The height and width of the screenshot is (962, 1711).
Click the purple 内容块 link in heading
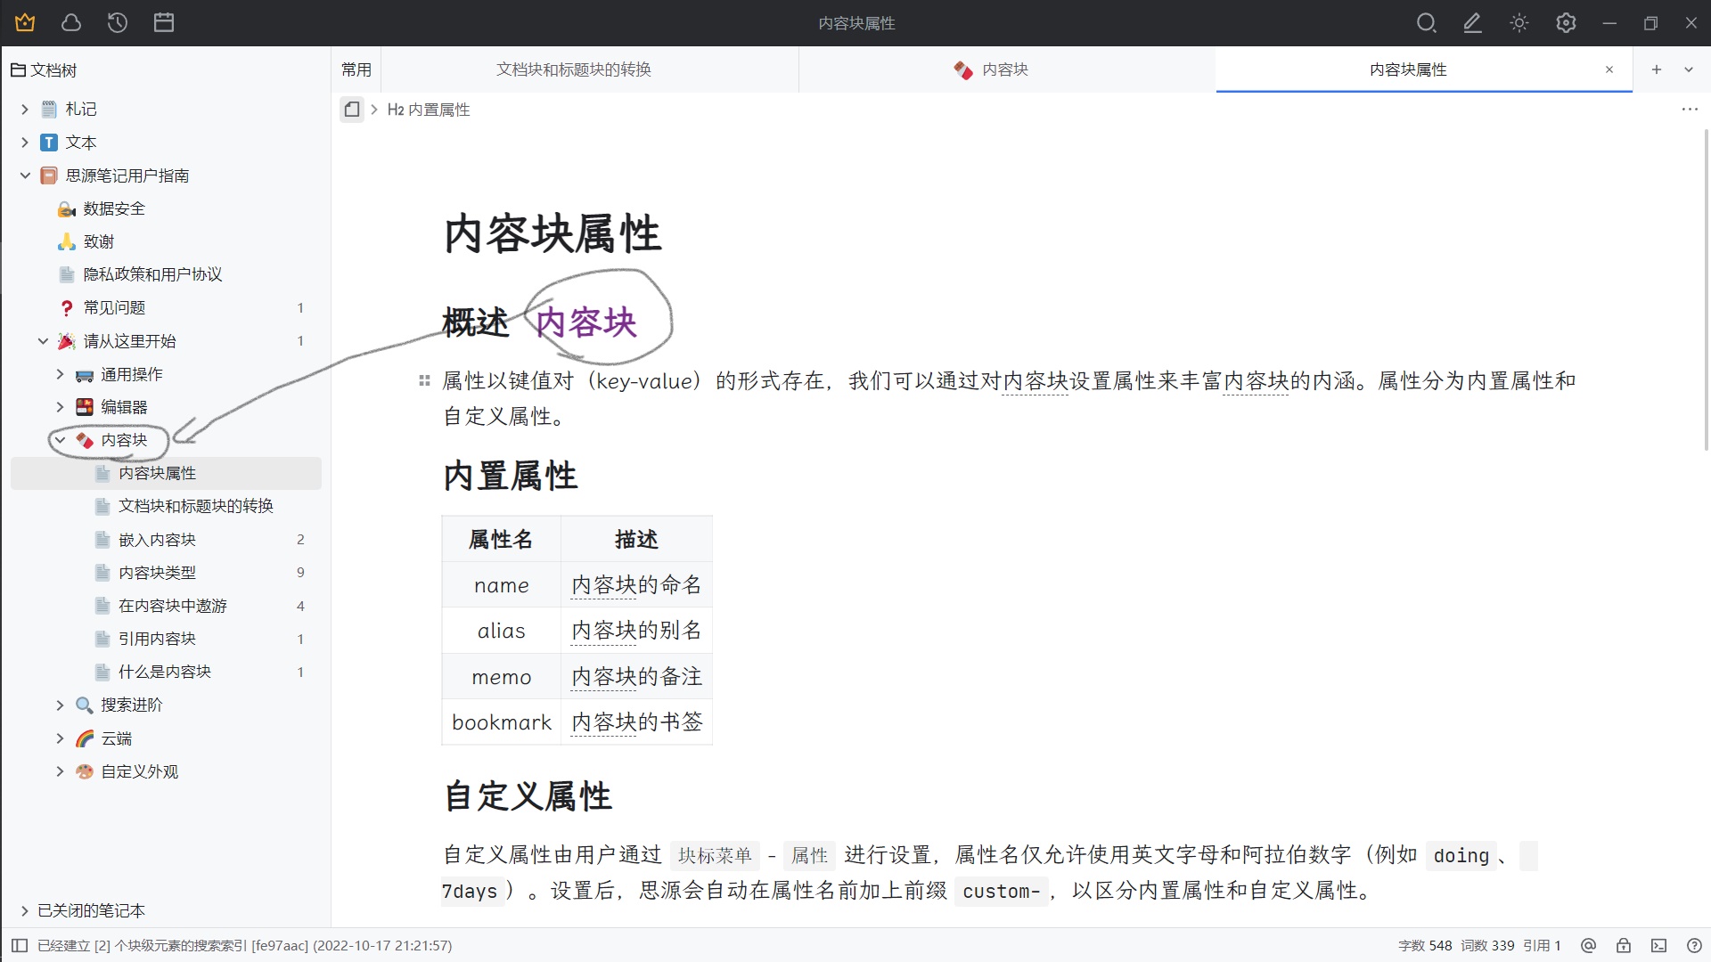[585, 322]
